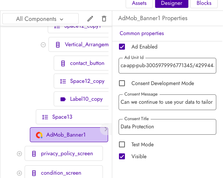Click the trash delete icon
The width and height of the screenshot is (223, 178).
104,19
